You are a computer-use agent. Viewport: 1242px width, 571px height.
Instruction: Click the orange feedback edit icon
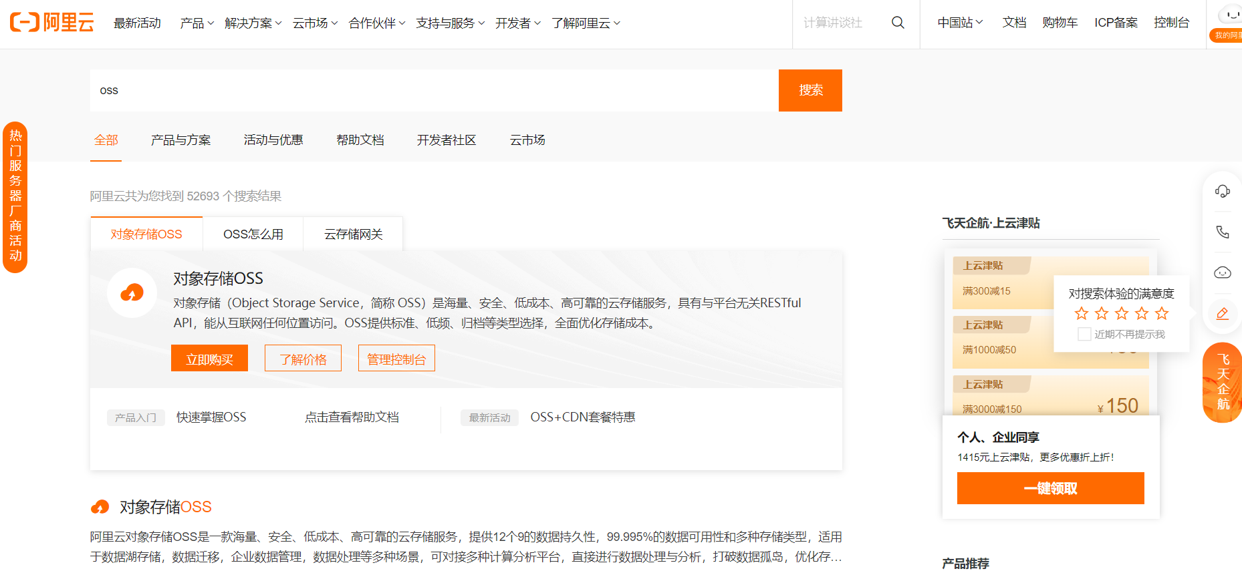click(1222, 313)
